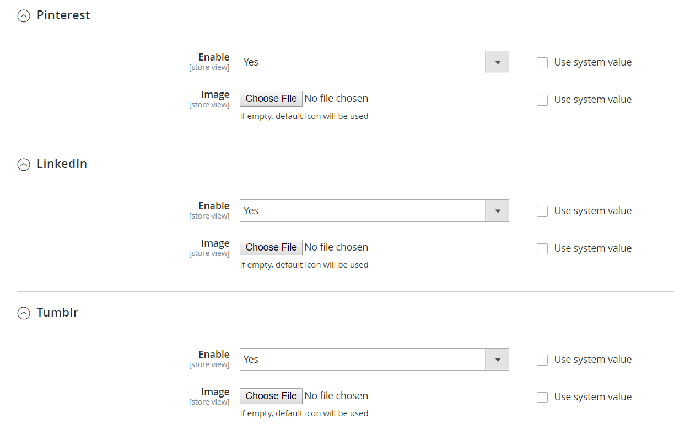Collapse the Tumblr section chevron icon
674x430 pixels.
coord(24,313)
